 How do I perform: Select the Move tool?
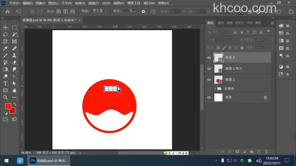click(5, 28)
